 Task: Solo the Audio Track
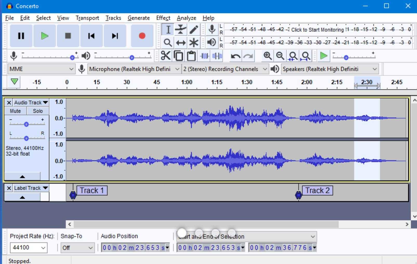pos(38,111)
